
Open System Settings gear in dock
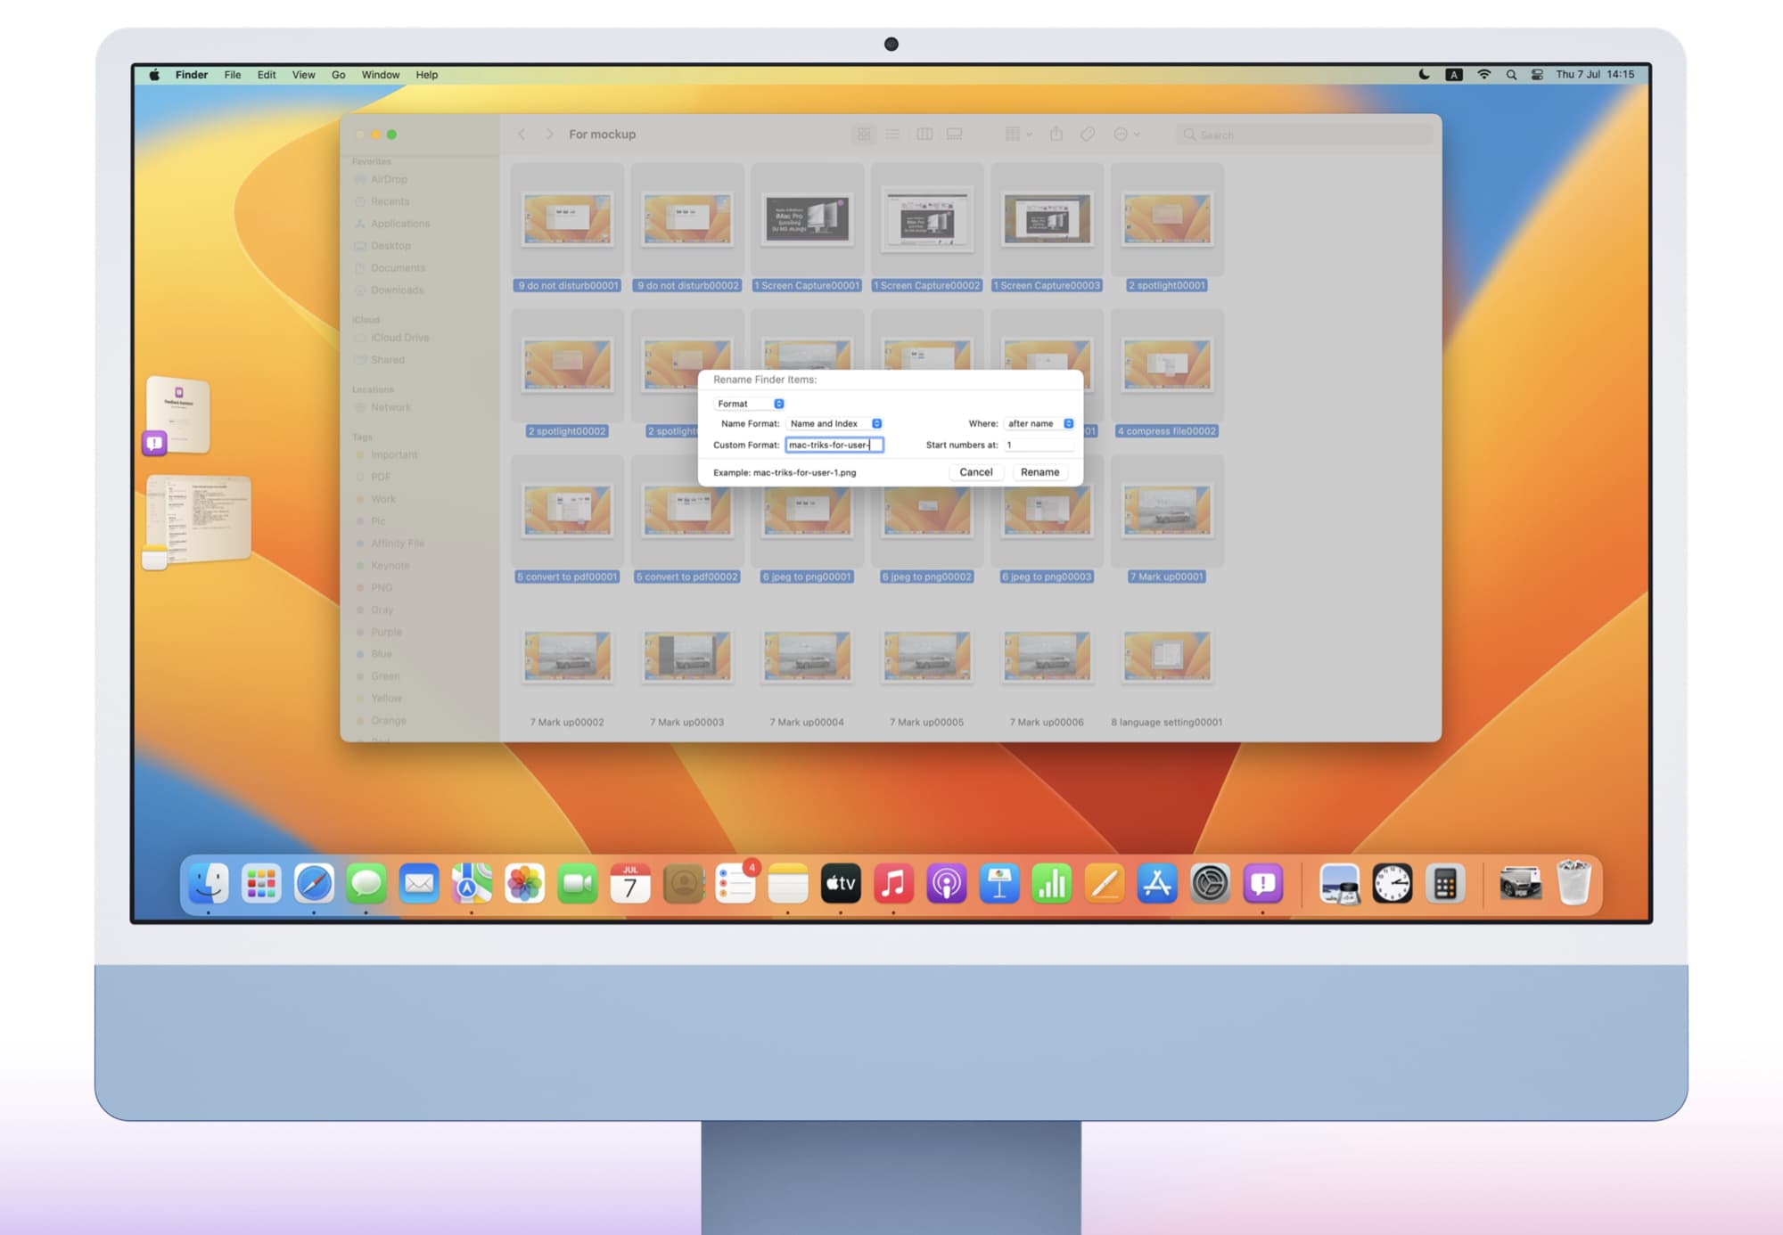pyautogui.click(x=1210, y=884)
